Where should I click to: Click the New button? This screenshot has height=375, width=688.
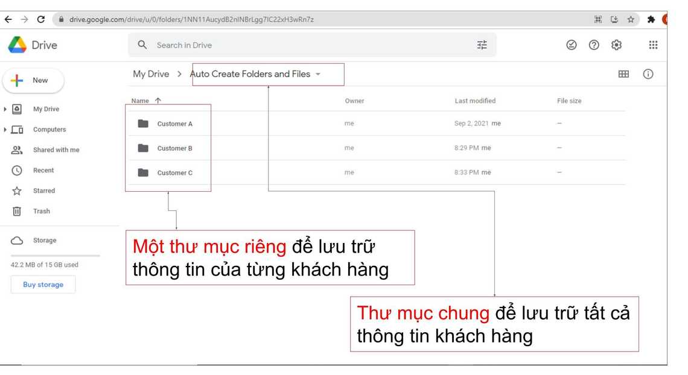click(33, 80)
